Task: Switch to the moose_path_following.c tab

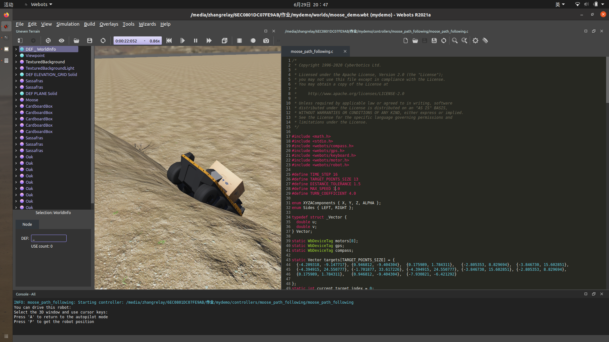Action: 311,51
